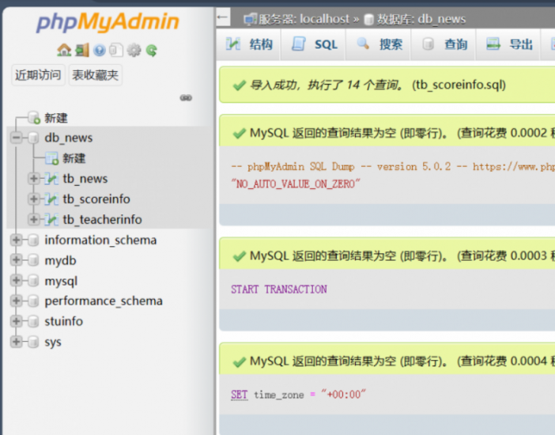This screenshot has height=435, width=555.
Task: Click the "NO_AUTO_VALUE_ON_ZERO" text
Action: [x=296, y=184]
